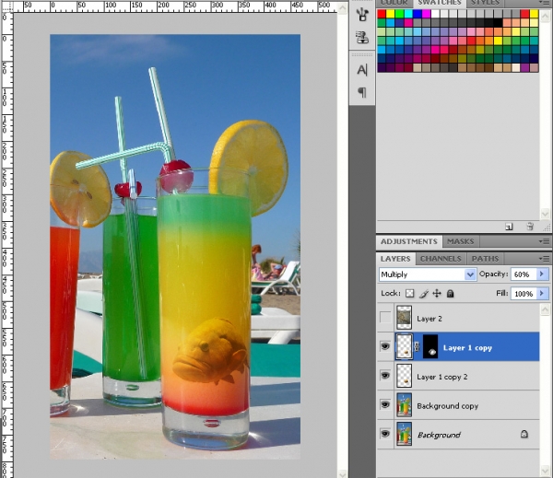Hide Background layer eye icon
Viewport: 553px width, 478px height.
[x=385, y=434]
